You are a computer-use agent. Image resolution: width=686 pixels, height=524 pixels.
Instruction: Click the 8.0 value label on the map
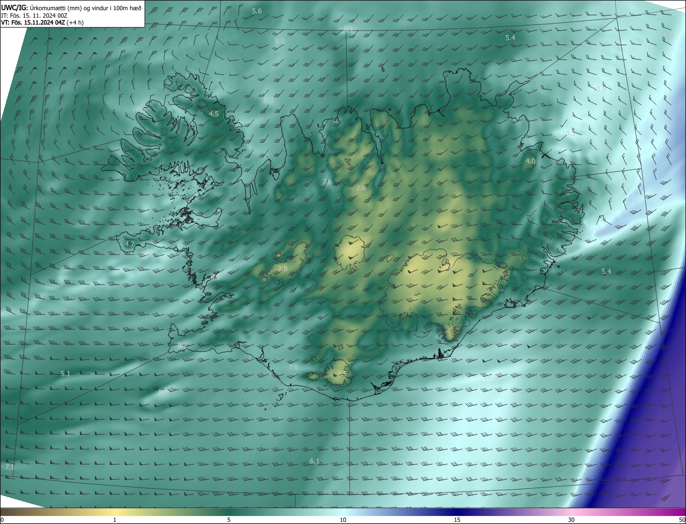pyautogui.click(x=279, y=41)
